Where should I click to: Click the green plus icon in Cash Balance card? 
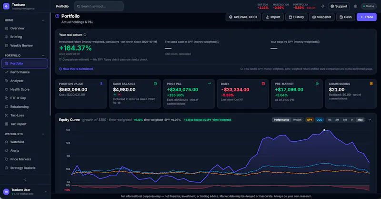115,94
